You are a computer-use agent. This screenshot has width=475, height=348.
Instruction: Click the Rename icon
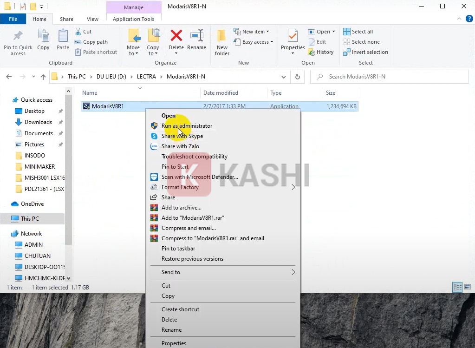196,41
